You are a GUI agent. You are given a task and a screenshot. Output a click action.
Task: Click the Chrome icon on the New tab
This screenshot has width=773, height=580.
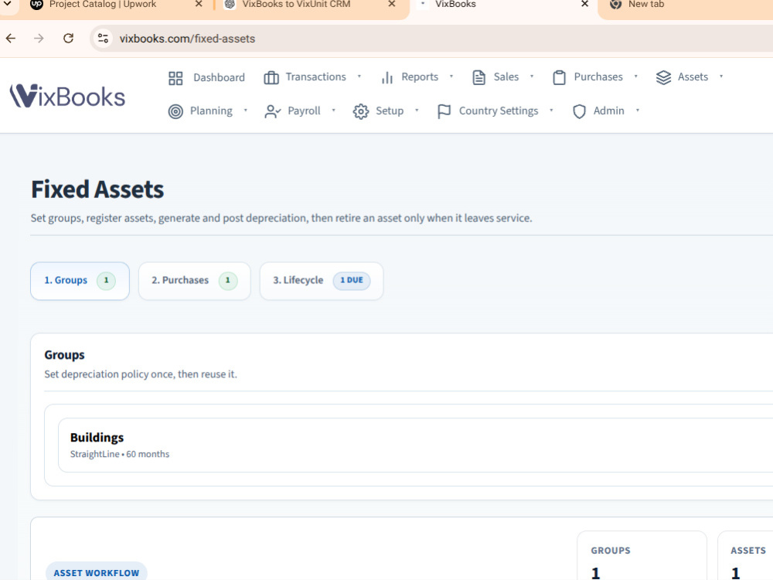pyautogui.click(x=616, y=5)
